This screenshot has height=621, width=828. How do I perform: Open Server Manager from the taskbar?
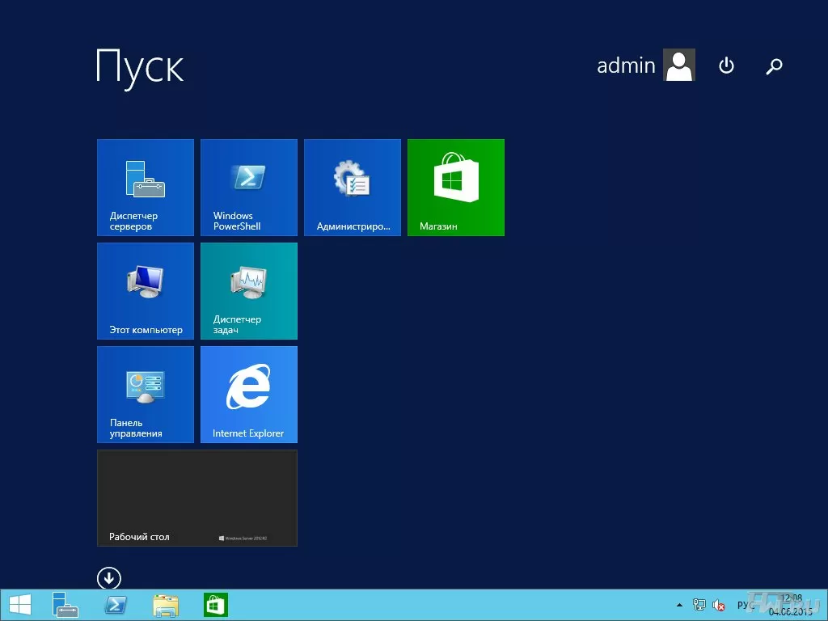[65, 605]
